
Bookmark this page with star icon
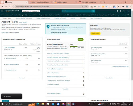pos(86,7)
